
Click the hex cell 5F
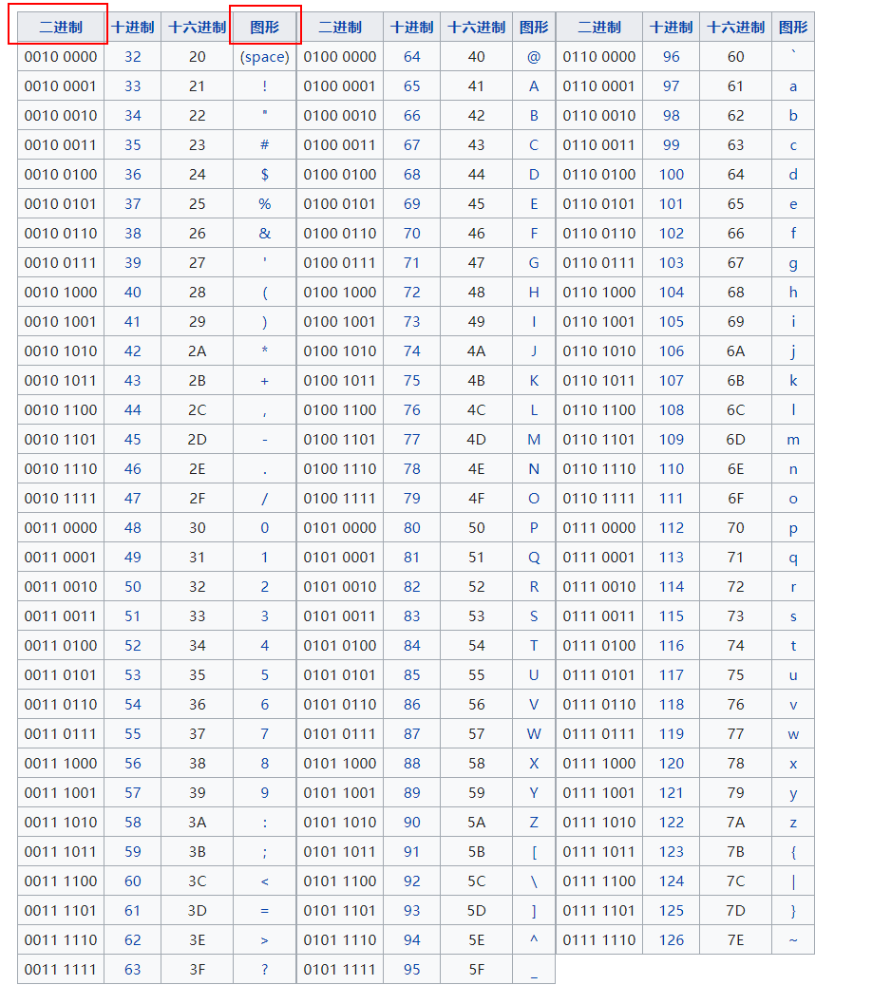(476, 970)
